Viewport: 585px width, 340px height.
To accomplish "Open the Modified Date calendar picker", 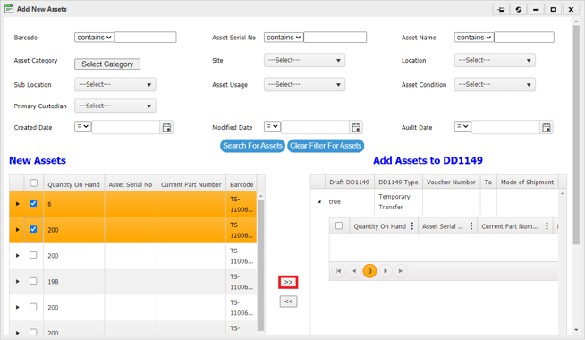I will 356,128.
